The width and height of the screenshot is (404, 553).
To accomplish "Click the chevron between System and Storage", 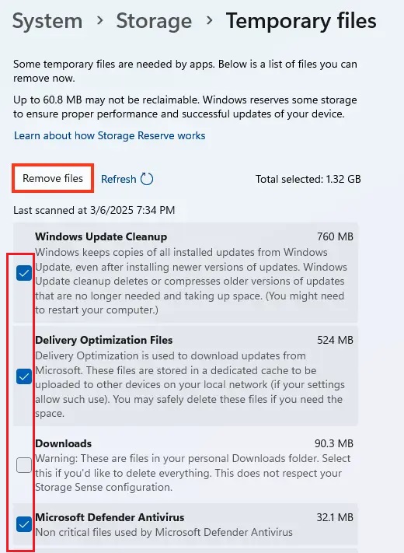I will (99, 20).
